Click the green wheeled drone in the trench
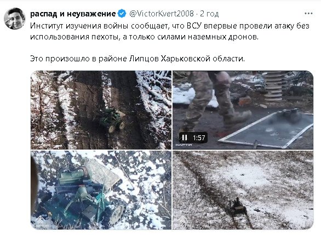 [x=113, y=120]
